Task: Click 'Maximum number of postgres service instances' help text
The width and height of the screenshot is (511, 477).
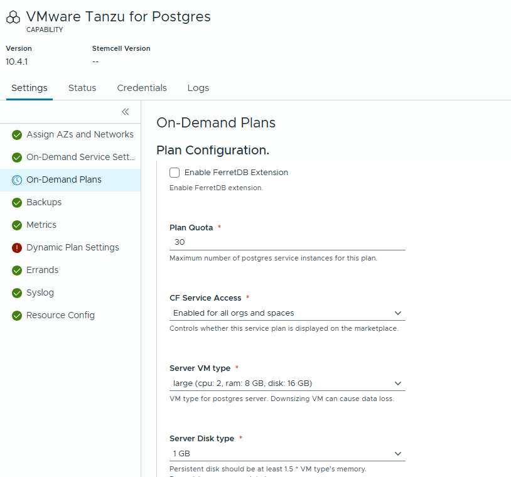Action: (x=273, y=258)
